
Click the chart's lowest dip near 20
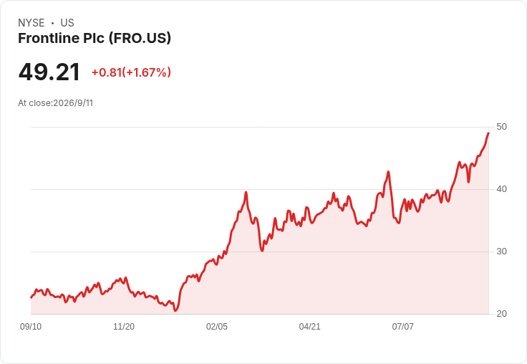[175, 310]
